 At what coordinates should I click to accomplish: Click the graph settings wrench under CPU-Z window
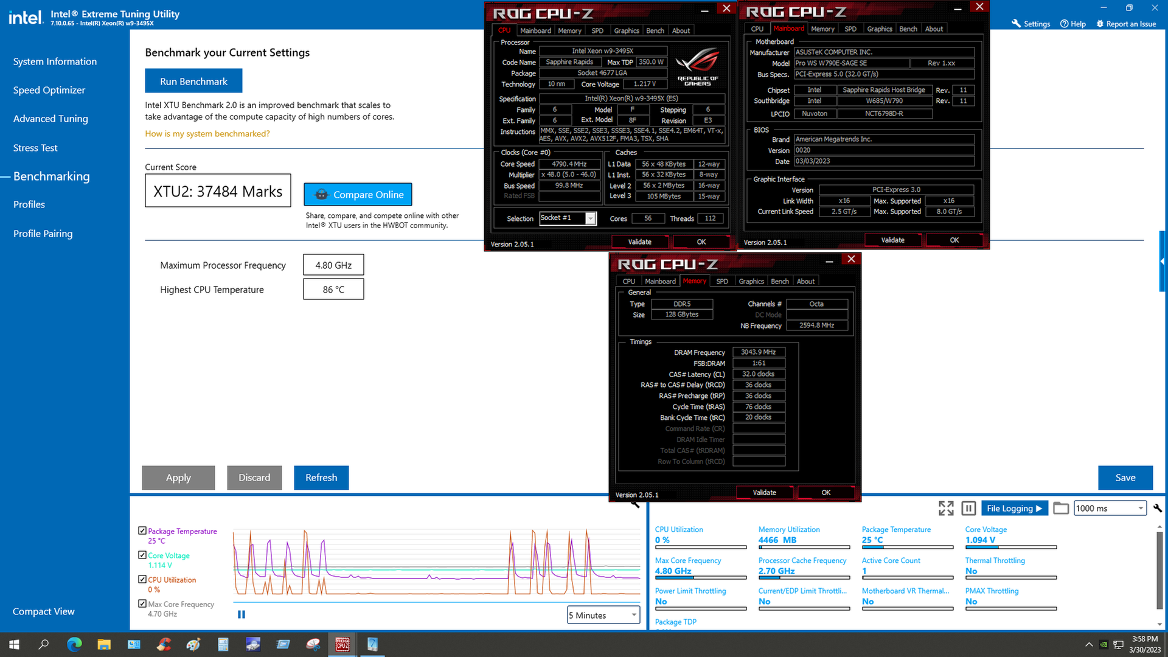[635, 504]
